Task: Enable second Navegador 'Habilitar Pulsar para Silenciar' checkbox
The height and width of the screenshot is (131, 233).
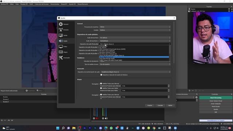Action: 101,95
